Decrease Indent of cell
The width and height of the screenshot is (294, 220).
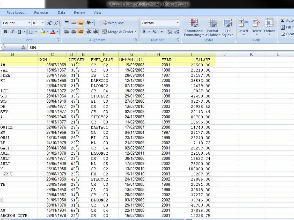[89, 32]
